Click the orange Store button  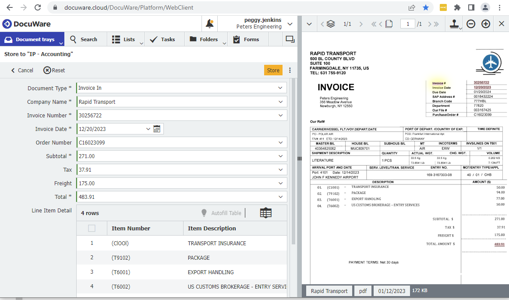tap(273, 70)
